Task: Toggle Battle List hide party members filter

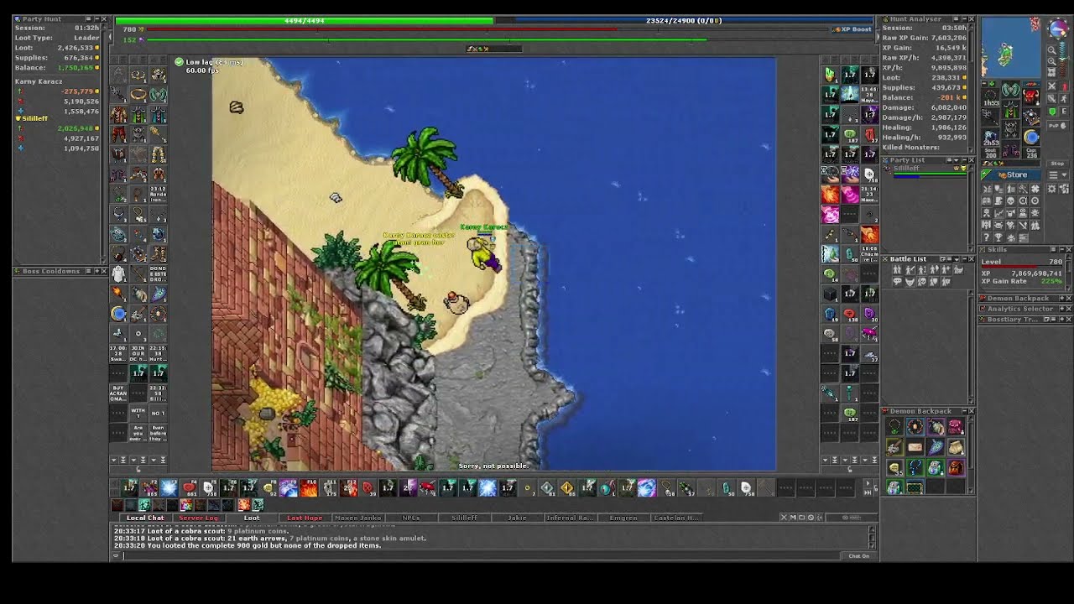Action: 932,282
